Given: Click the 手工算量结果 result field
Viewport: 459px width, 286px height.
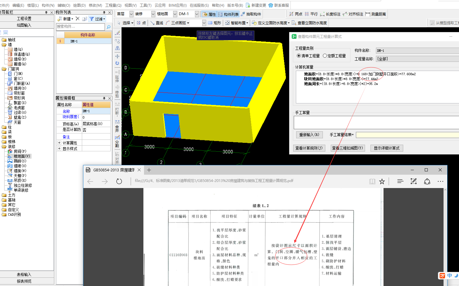Looking at the screenshot, I should coord(407,135).
